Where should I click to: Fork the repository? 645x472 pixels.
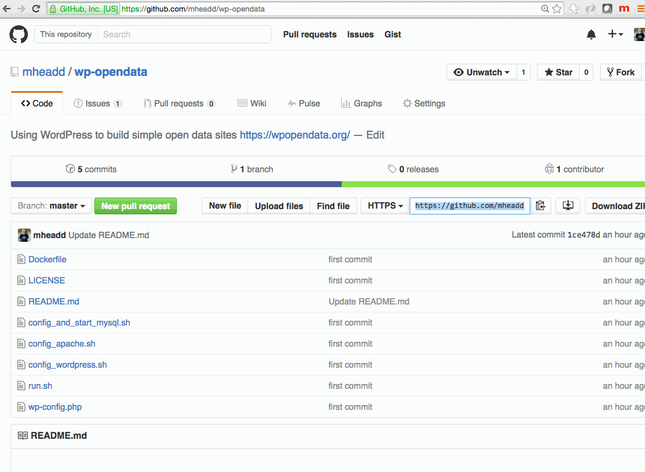[x=621, y=72]
